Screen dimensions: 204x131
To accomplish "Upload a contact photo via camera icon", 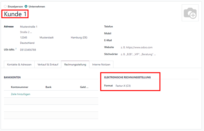I will pos(190,13).
